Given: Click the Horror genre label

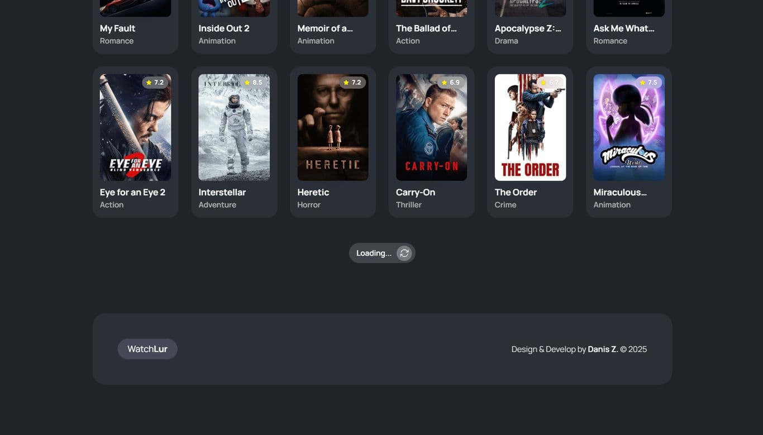Looking at the screenshot, I should pos(309,205).
